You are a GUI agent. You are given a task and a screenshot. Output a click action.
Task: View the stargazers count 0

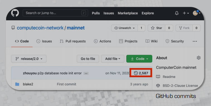click(169, 28)
